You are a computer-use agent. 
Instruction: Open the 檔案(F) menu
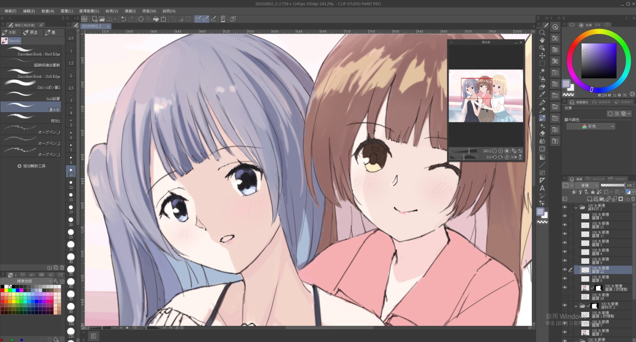point(10,11)
